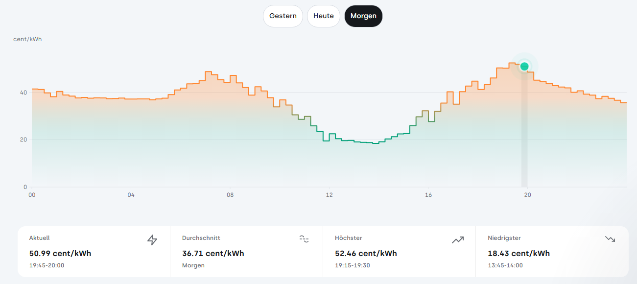This screenshot has height=284, width=637.
Task: Click the downward trend icon in Niedrigster card
Action: tap(610, 239)
